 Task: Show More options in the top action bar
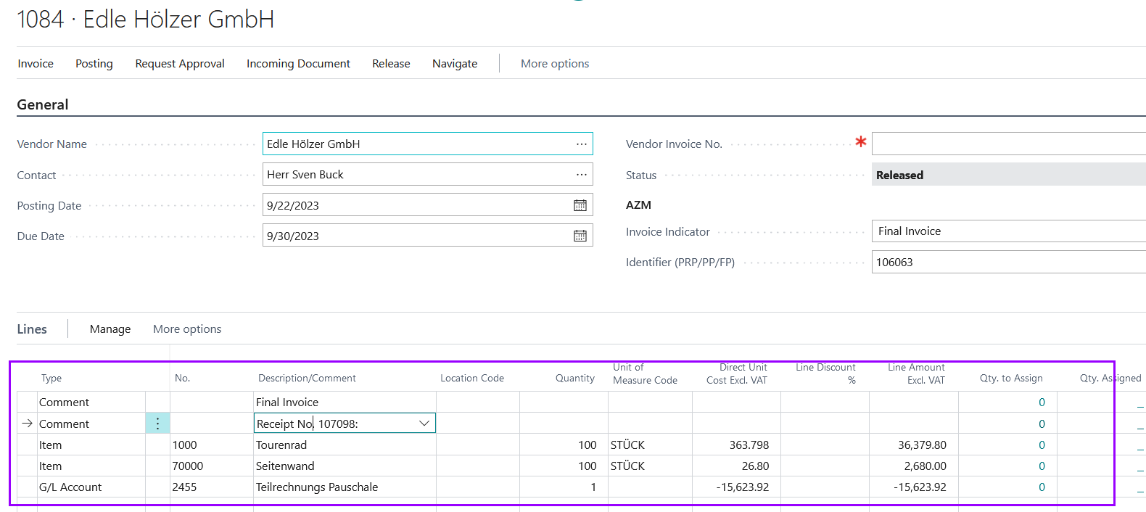click(x=555, y=64)
